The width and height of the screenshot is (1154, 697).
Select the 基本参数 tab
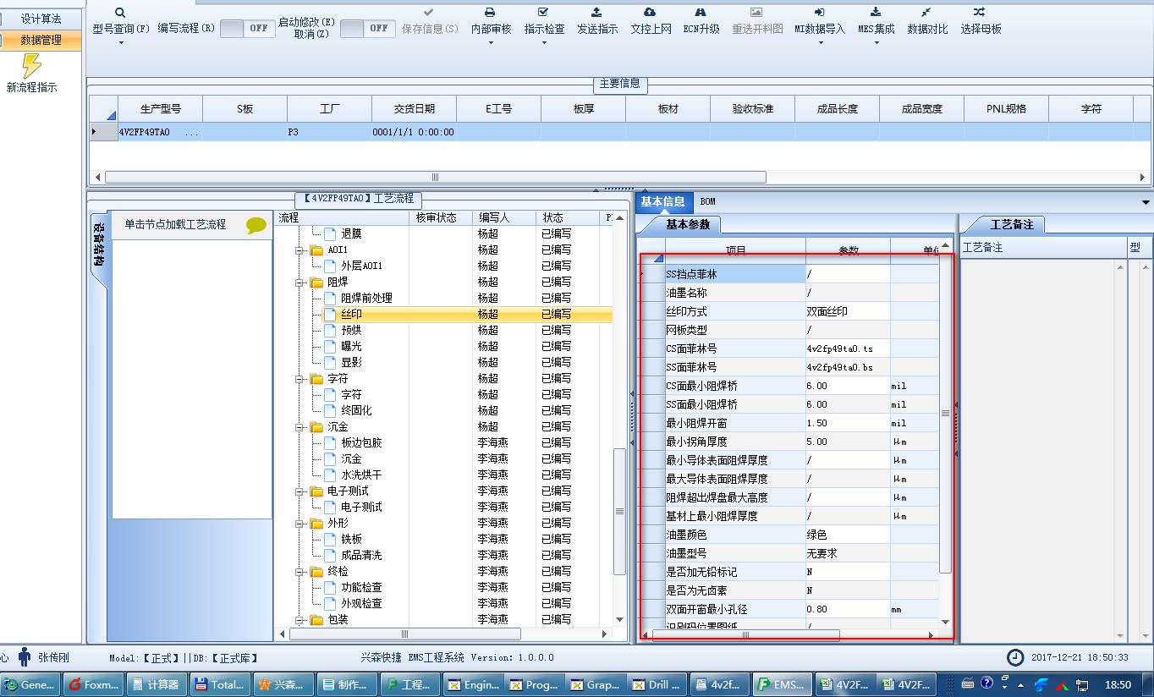pyautogui.click(x=687, y=225)
